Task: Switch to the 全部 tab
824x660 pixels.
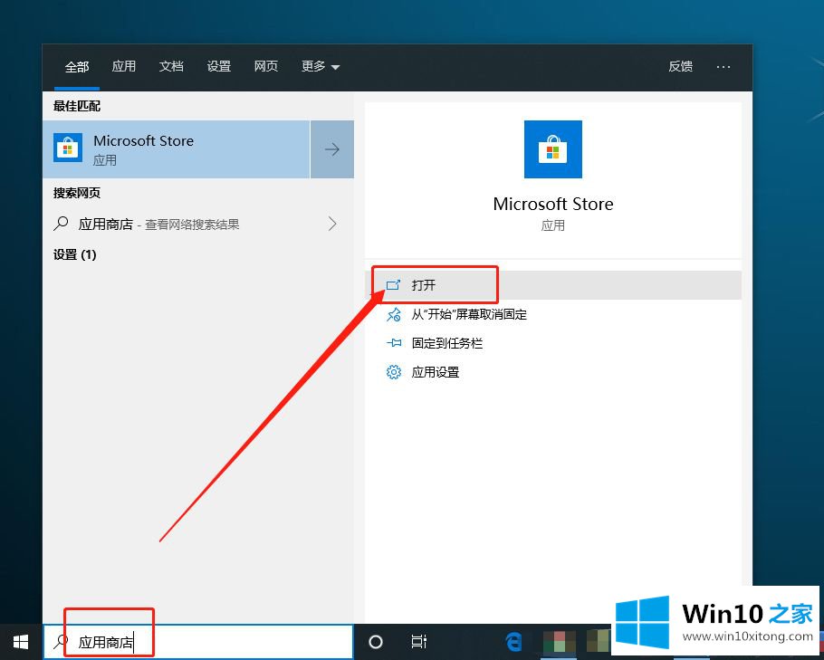Action: 77,67
